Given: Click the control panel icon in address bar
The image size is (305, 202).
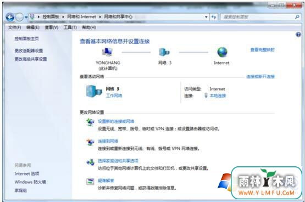Looking at the screenshot, I should [32, 17].
